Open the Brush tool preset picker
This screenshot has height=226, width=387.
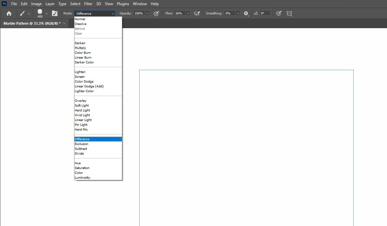pos(22,13)
